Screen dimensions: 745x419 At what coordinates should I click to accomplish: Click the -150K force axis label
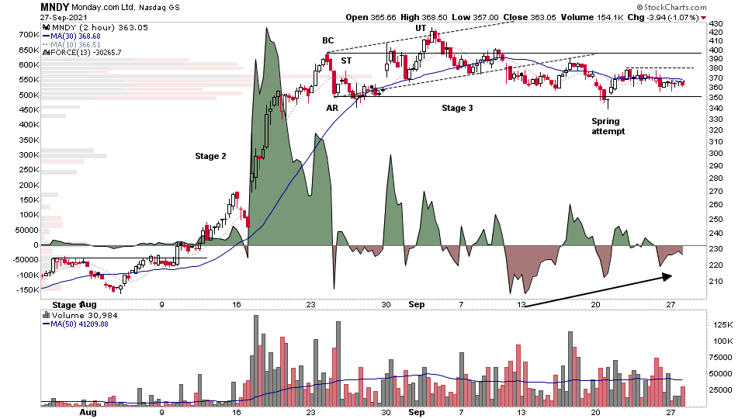[28, 289]
